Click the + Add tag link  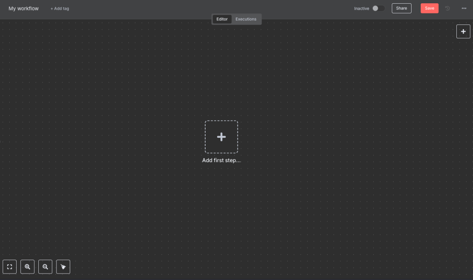pyautogui.click(x=60, y=8)
